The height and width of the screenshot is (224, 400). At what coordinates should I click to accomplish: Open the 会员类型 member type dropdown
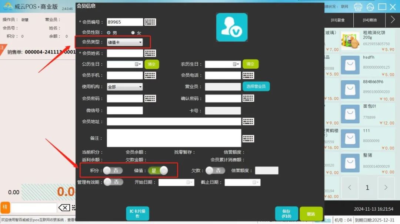[125, 42]
